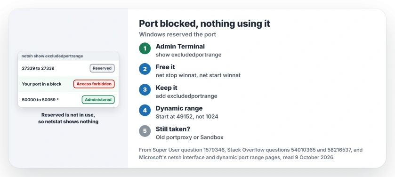Viewport: 395px width, 177px height.
Task: Select the "Dynamic range" step title
Action: point(179,108)
